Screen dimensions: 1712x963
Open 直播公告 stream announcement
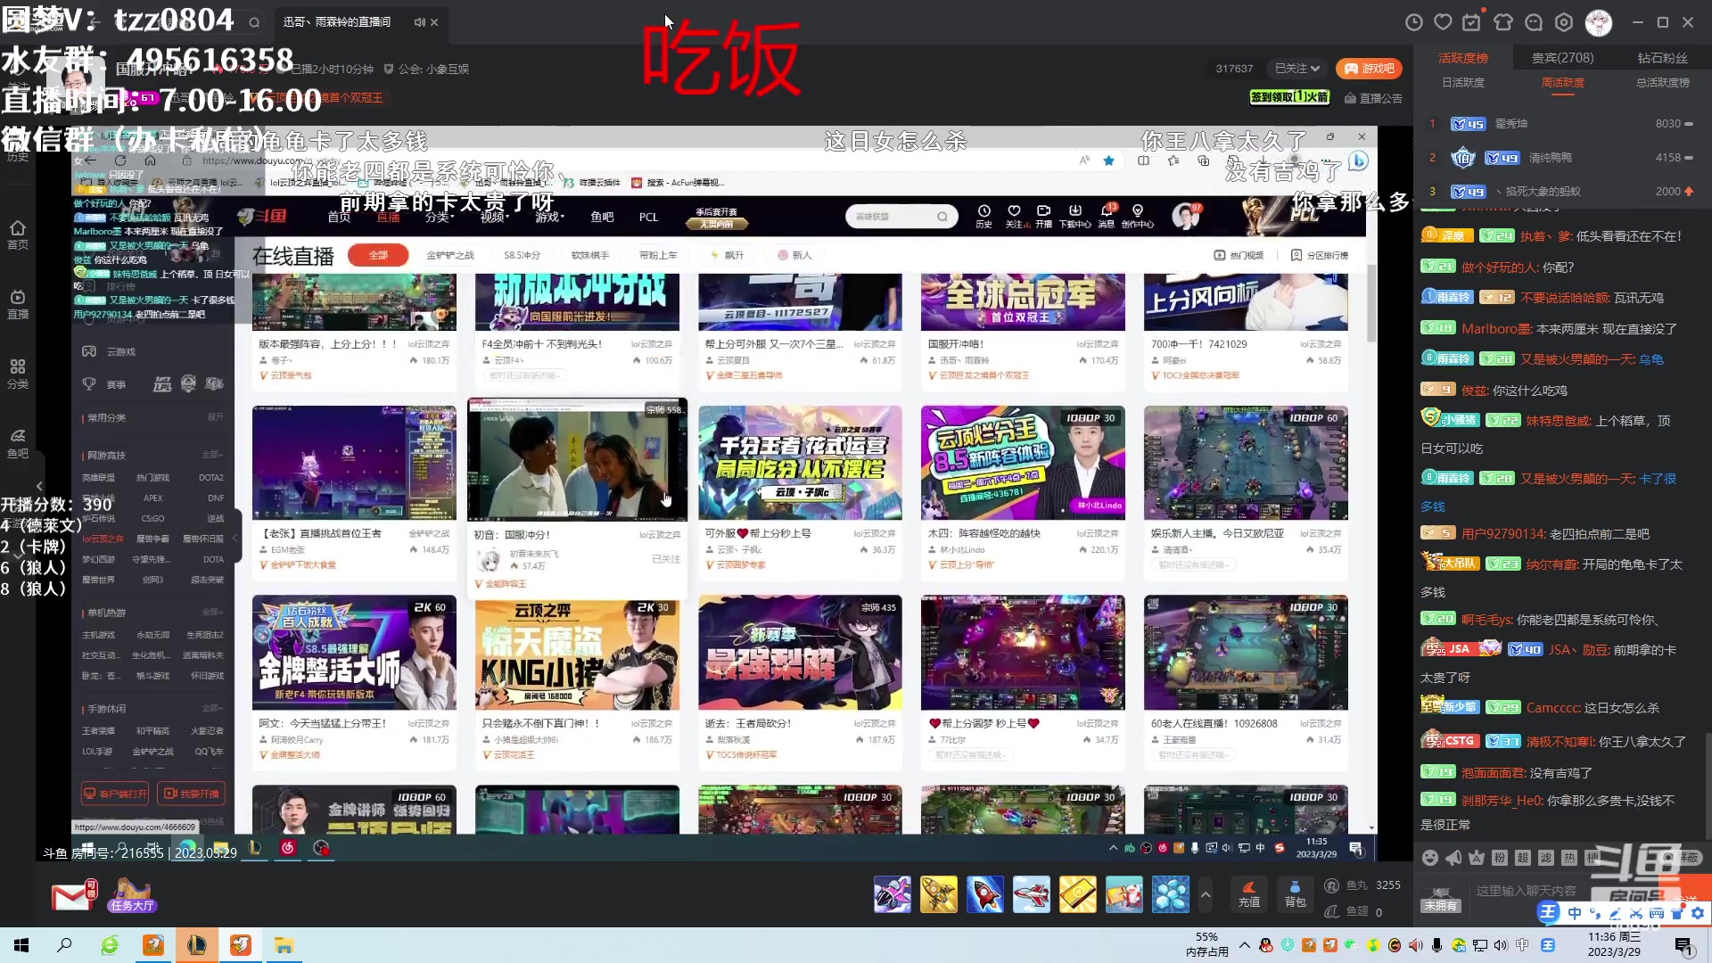point(1373,98)
